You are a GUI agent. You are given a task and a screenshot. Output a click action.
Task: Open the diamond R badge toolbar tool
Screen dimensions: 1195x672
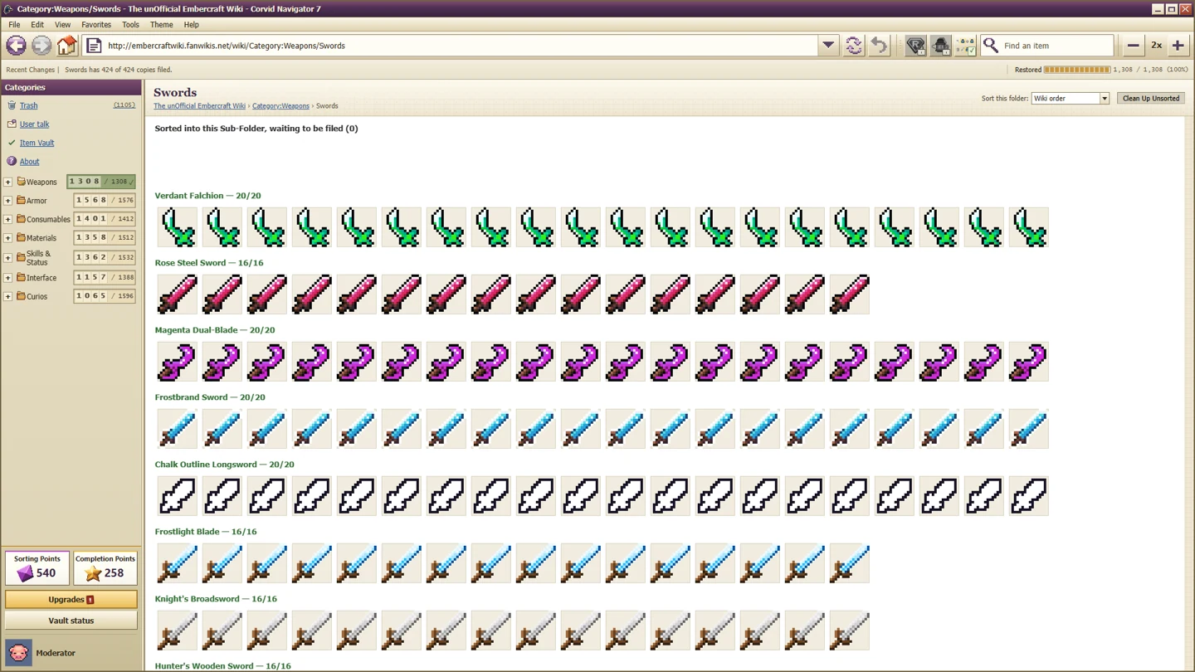(x=915, y=46)
